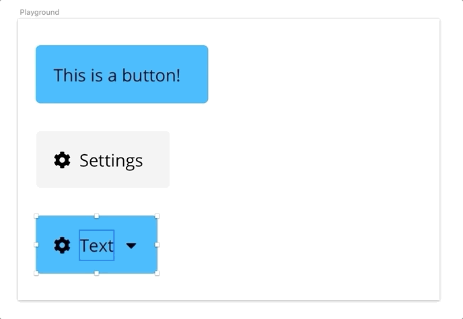463x319 pixels.
Task: Click the top-right resize handle of the selection
Action: [x=157, y=216]
